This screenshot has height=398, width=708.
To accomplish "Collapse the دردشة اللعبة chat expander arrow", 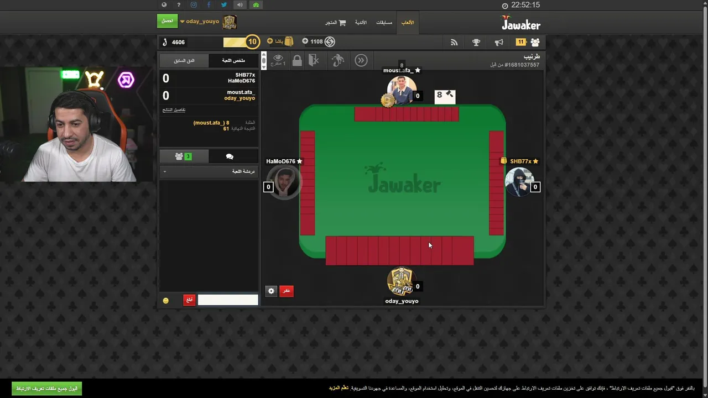I will click(x=164, y=171).
